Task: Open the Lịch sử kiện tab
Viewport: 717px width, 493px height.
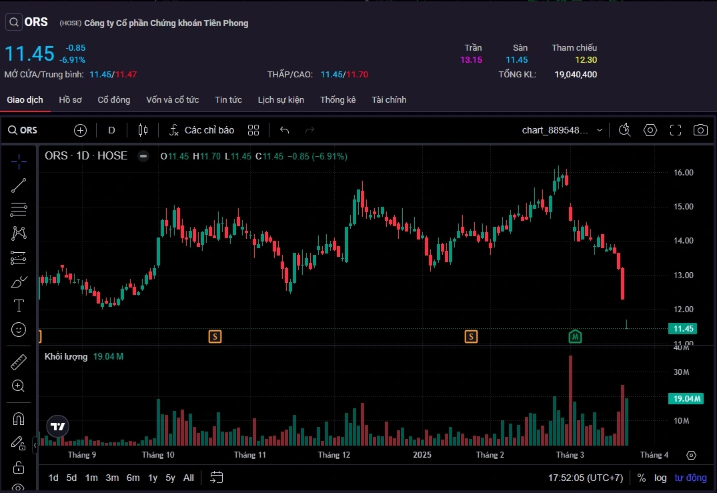Action: [281, 99]
